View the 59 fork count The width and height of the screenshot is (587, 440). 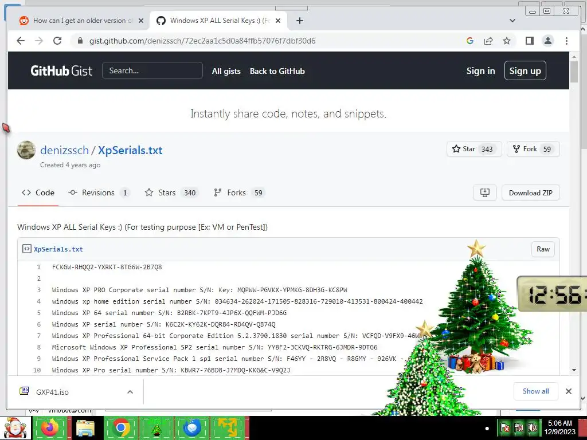547,150
